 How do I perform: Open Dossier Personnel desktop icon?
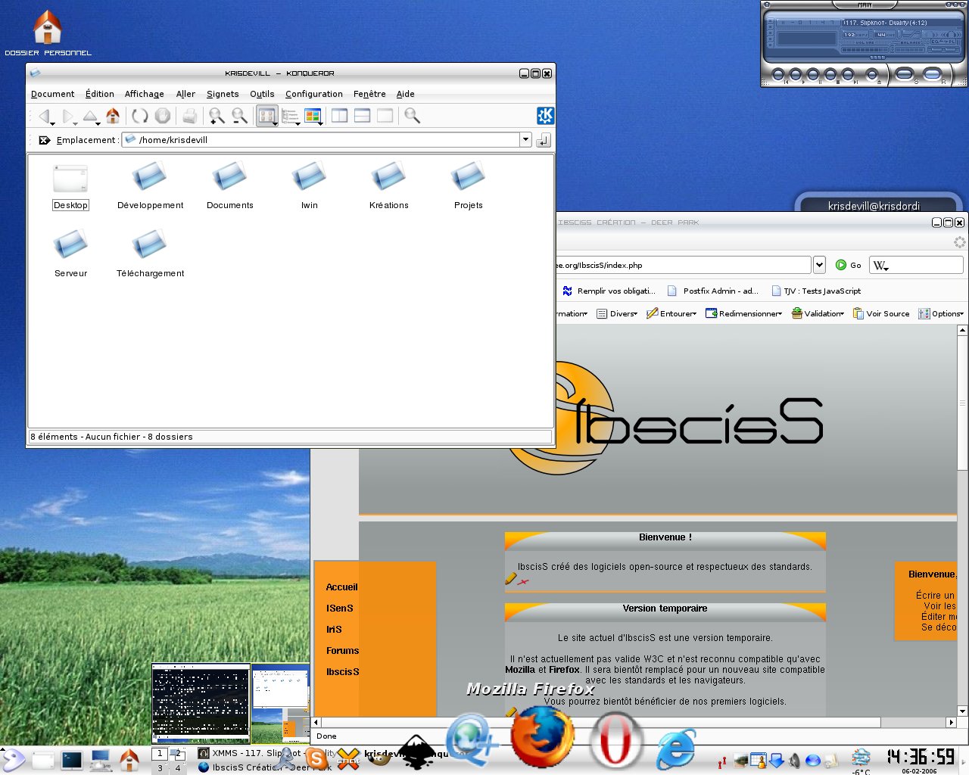pos(48,33)
